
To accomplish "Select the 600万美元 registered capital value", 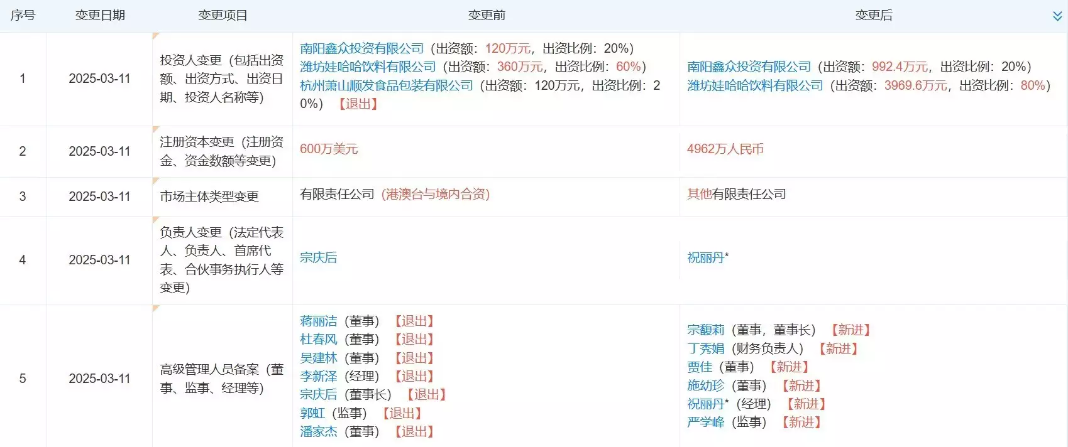I will pyautogui.click(x=329, y=149).
